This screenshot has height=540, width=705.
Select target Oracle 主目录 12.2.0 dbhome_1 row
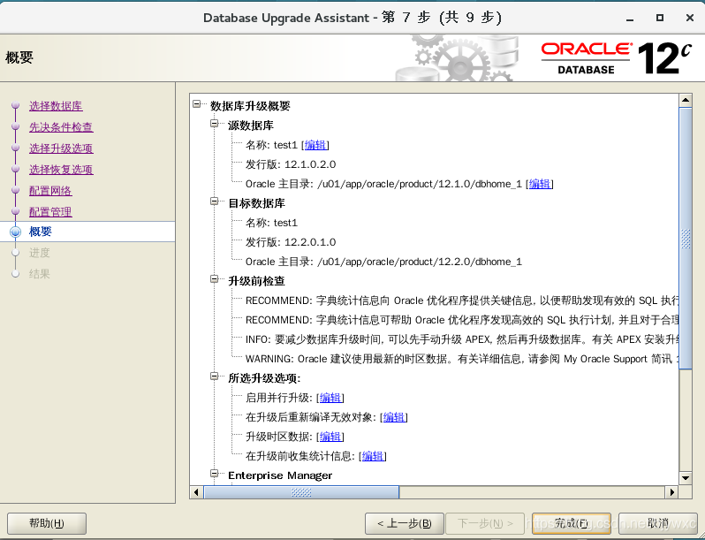tap(383, 262)
